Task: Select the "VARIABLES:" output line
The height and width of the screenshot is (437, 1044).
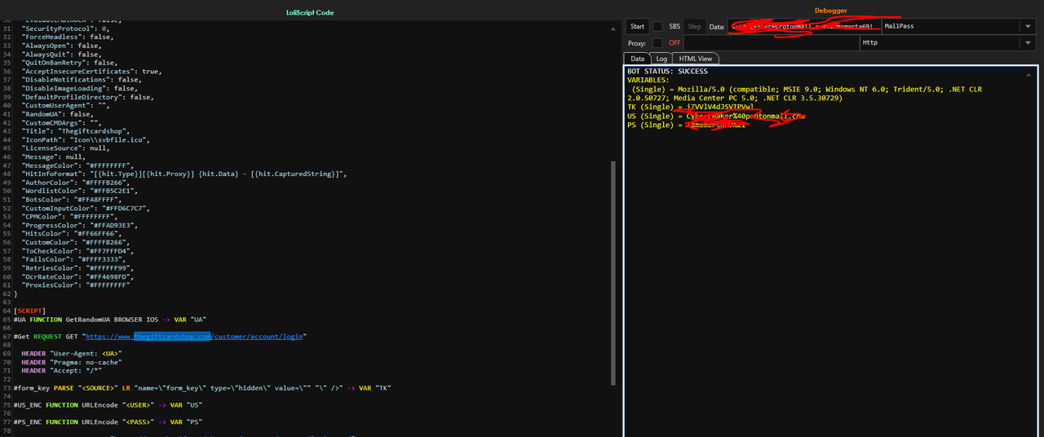Action: click(x=648, y=80)
